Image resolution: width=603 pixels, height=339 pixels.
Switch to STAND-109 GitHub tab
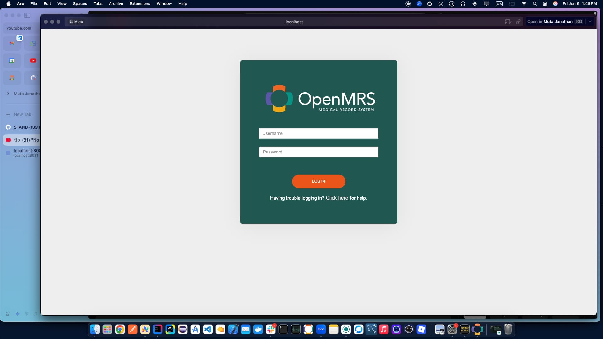(22, 127)
